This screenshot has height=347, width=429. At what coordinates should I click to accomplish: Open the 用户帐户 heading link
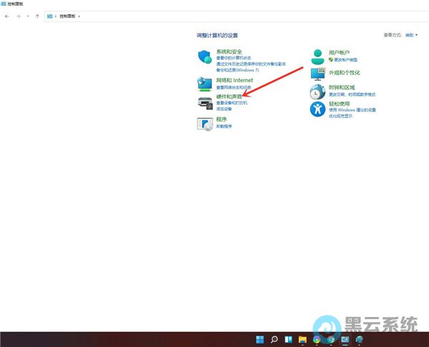(x=339, y=52)
